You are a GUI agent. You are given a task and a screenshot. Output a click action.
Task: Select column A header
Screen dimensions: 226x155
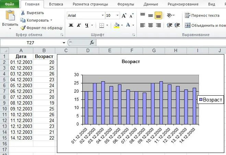(x=21, y=50)
